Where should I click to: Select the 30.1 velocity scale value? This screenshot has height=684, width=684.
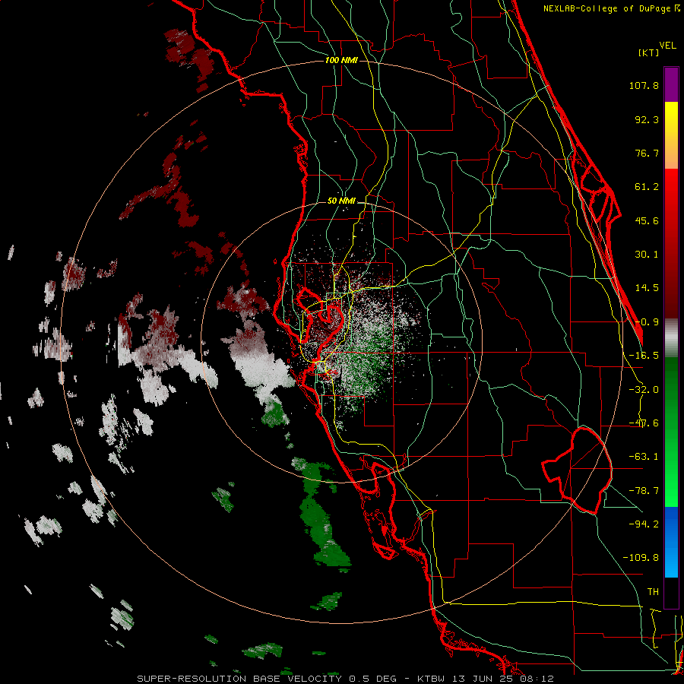(647, 255)
